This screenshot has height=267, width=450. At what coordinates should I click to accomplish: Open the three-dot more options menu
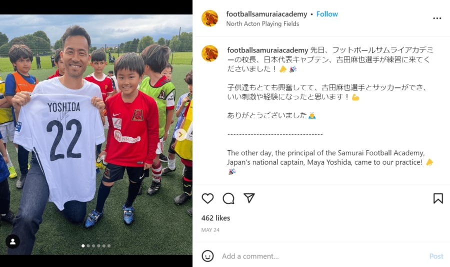pyautogui.click(x=437, y=18)
